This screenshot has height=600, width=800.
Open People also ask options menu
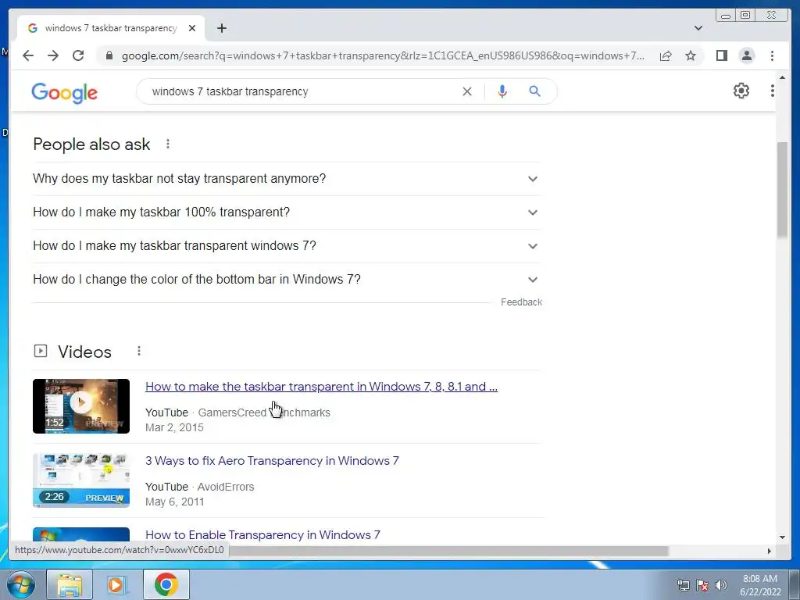click(168, 144)
